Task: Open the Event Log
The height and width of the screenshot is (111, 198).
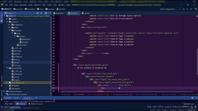Action: [188, 104]
